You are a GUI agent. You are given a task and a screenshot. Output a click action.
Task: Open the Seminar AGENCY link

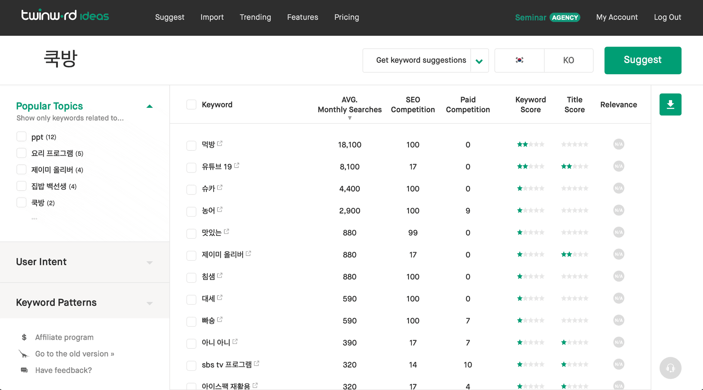(547, 17)
